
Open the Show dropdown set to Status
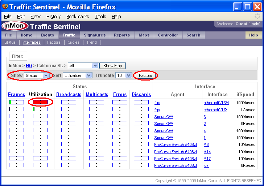coord(37,75)
